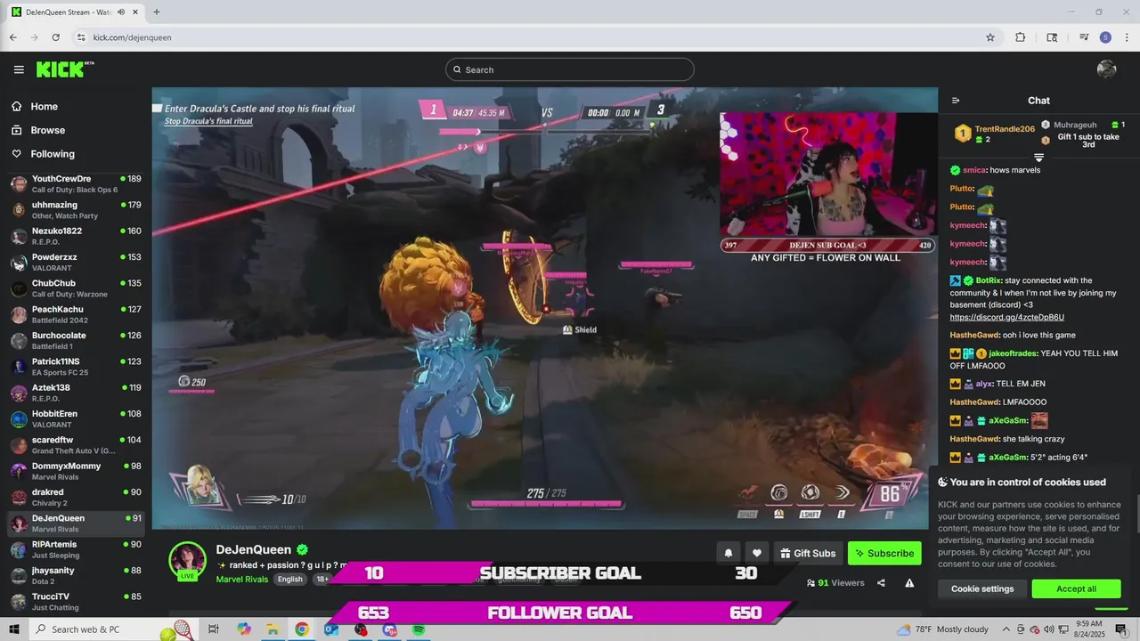Viewport: 1140px width, 641px height.
Task: Click TrentRandle206 in chat leaderboard
Action: pos(1005,129)
